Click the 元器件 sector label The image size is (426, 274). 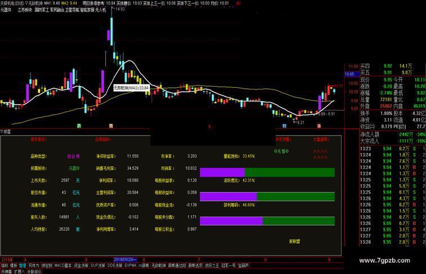pos(6,10)
